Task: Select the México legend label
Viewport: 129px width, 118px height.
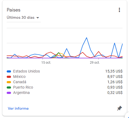Action: point(19,77)
